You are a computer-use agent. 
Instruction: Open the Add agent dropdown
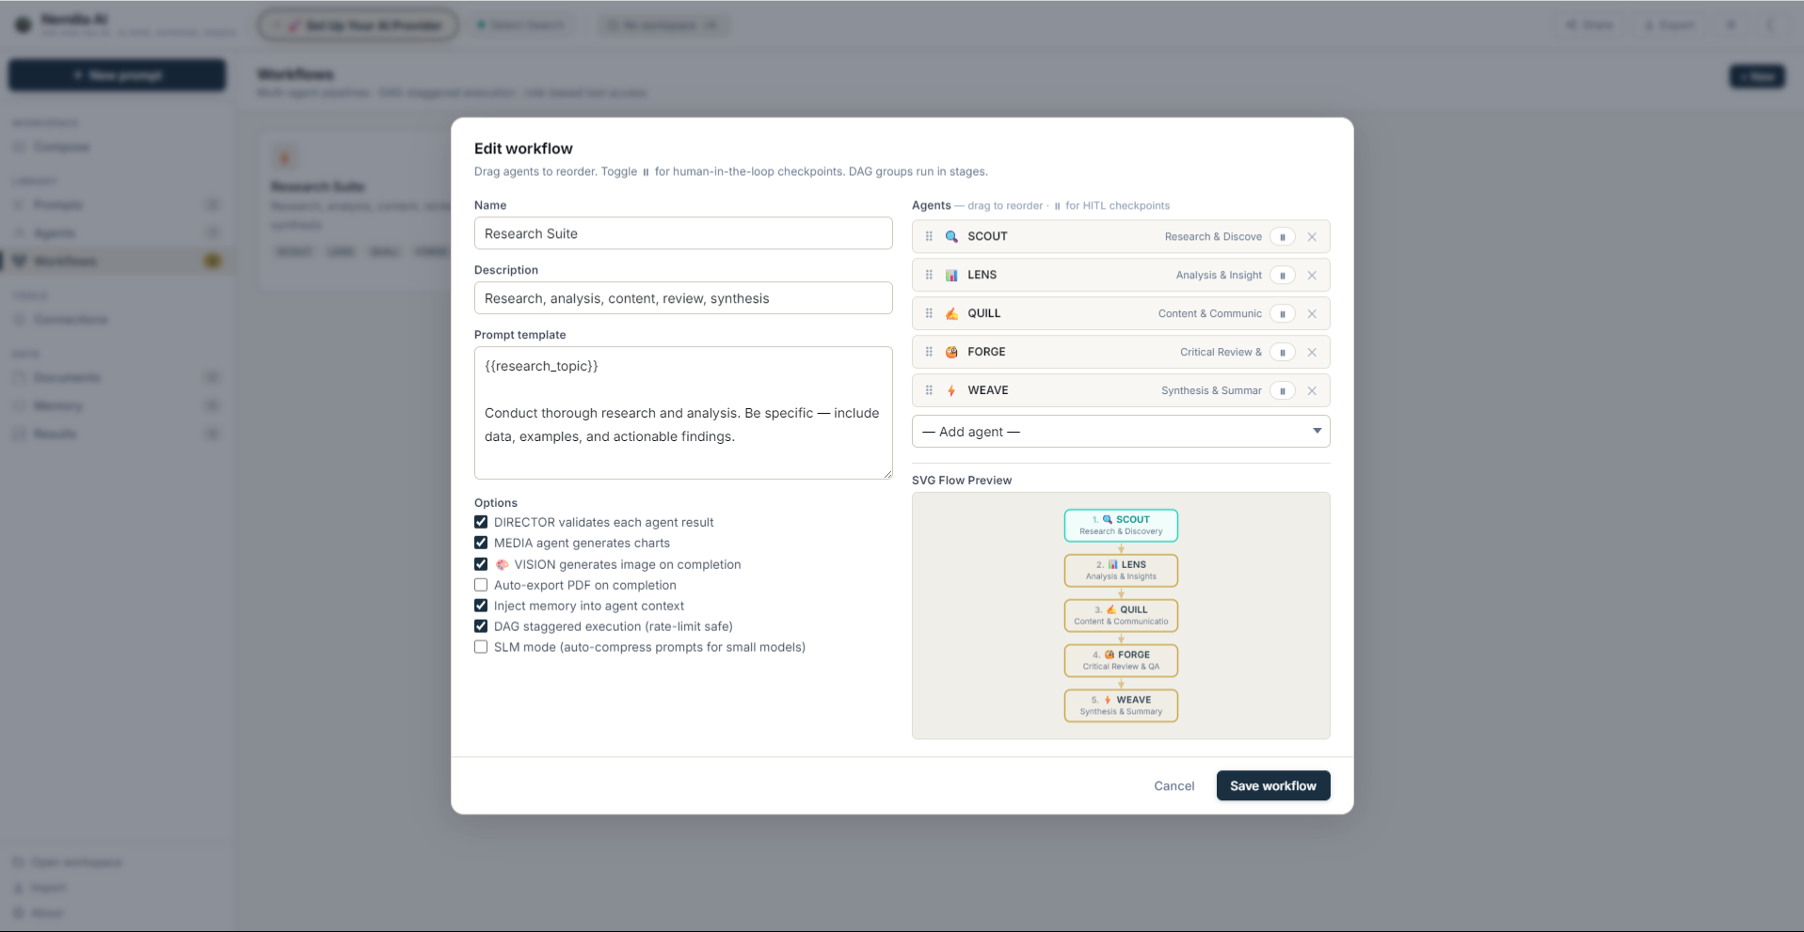tap(1121, 432)
